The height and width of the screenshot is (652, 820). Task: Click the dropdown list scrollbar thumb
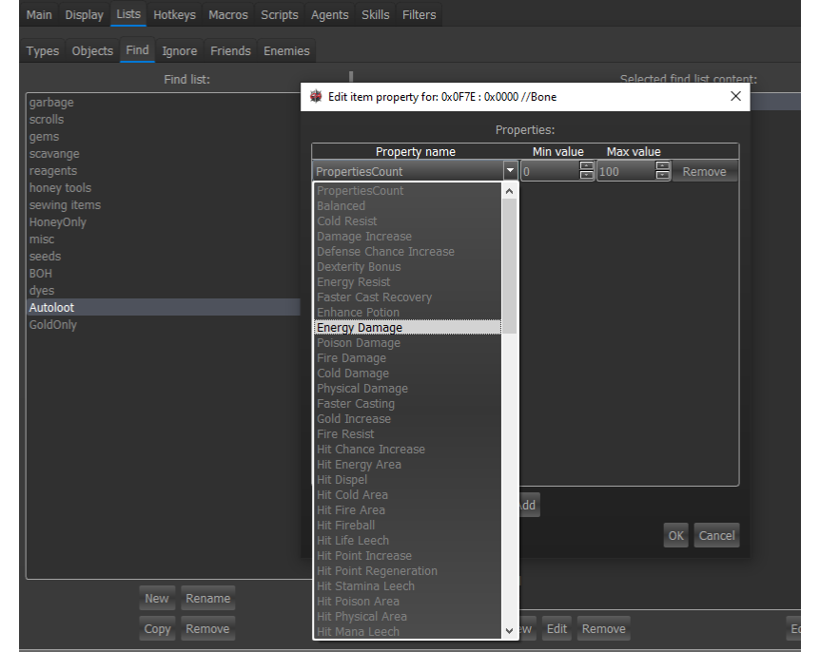pyautogui.click(x=509, y=266)
